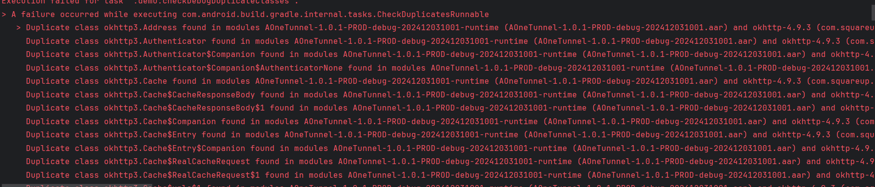Click the vertical scrollbar thumb at right

872,12
